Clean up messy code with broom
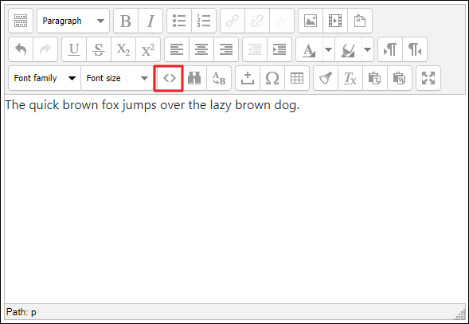The image size is (469, 324). [326, 78]
